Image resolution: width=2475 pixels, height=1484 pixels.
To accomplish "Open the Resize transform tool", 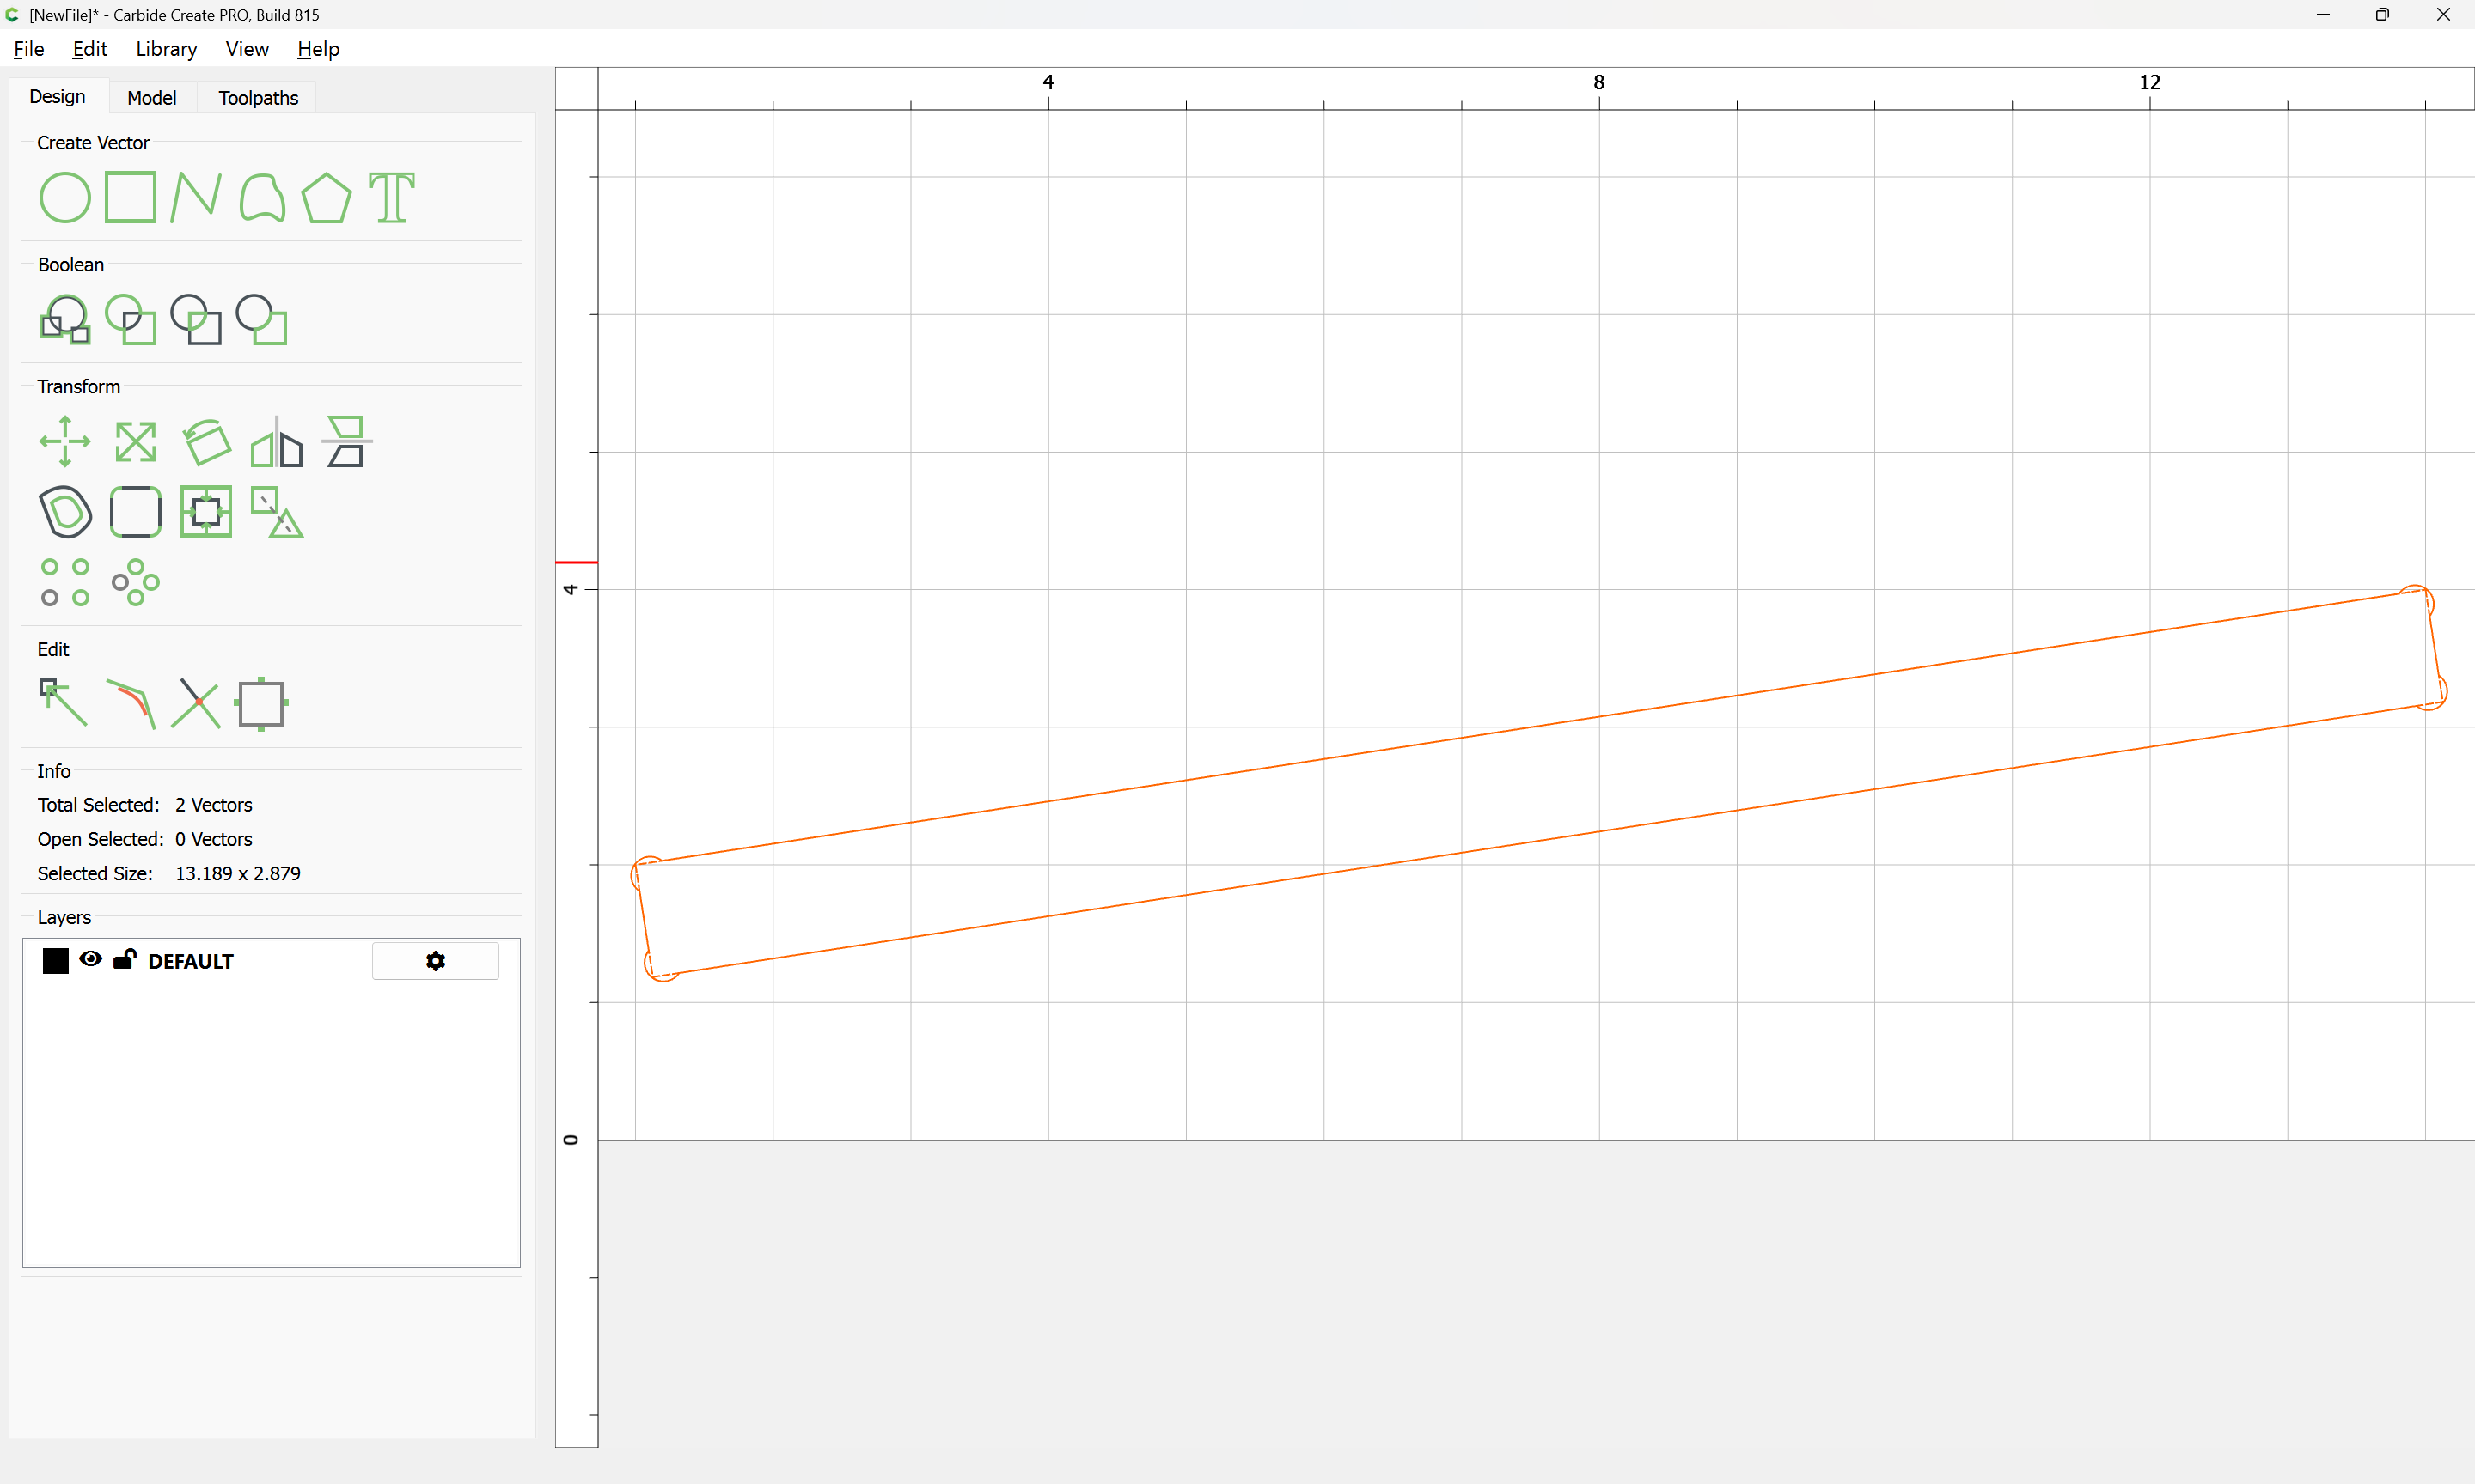I will (x=136, y=441).
